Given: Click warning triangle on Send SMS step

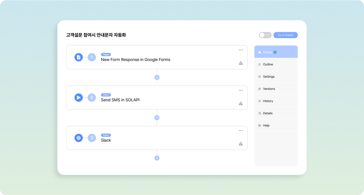Looking at the screenshot, I should [241, 103].
